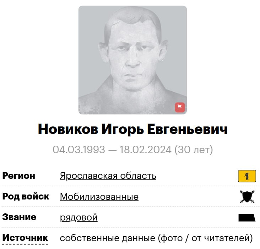
Task: Click the black private rank insignia icon
Action: pyautogui.click(x=247, y=218)
